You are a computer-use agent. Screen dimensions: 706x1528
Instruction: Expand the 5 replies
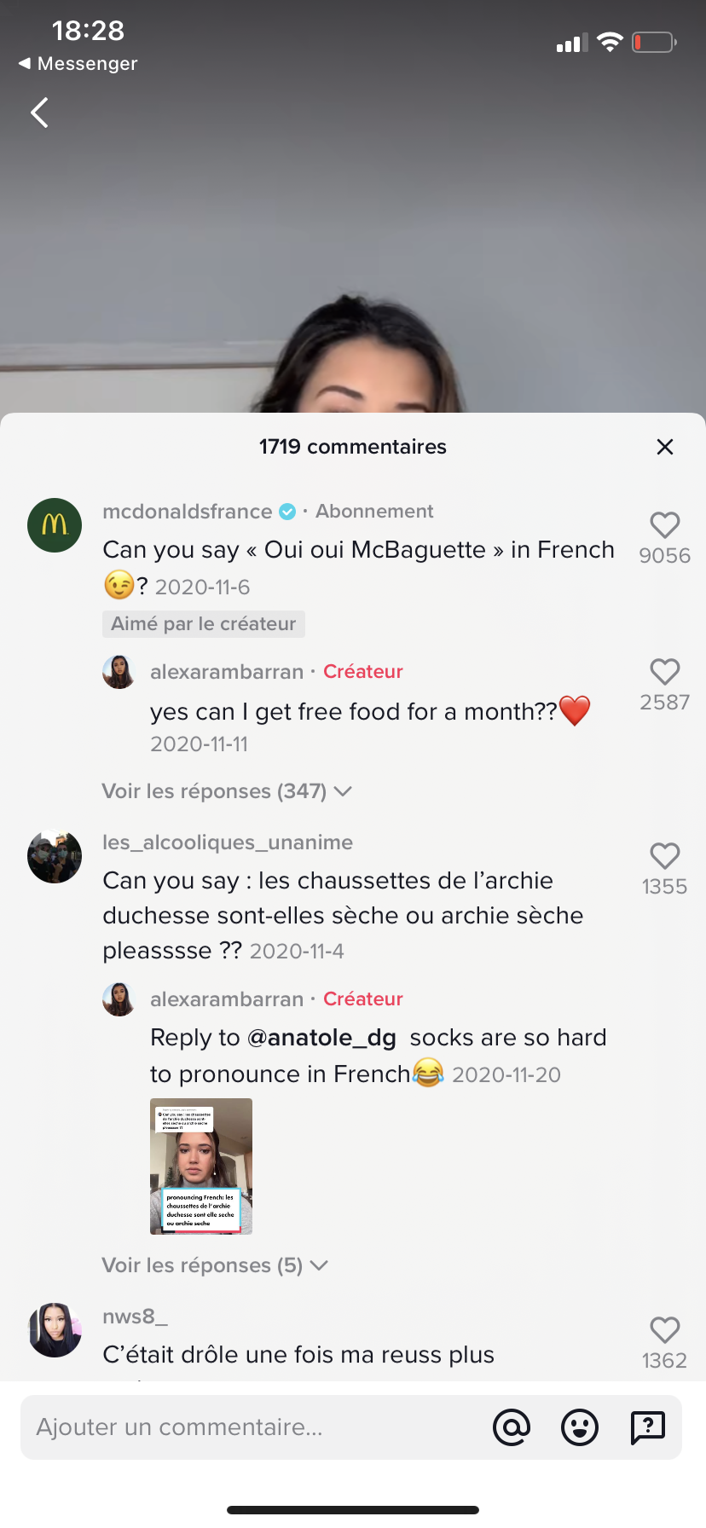point(215,1265)
